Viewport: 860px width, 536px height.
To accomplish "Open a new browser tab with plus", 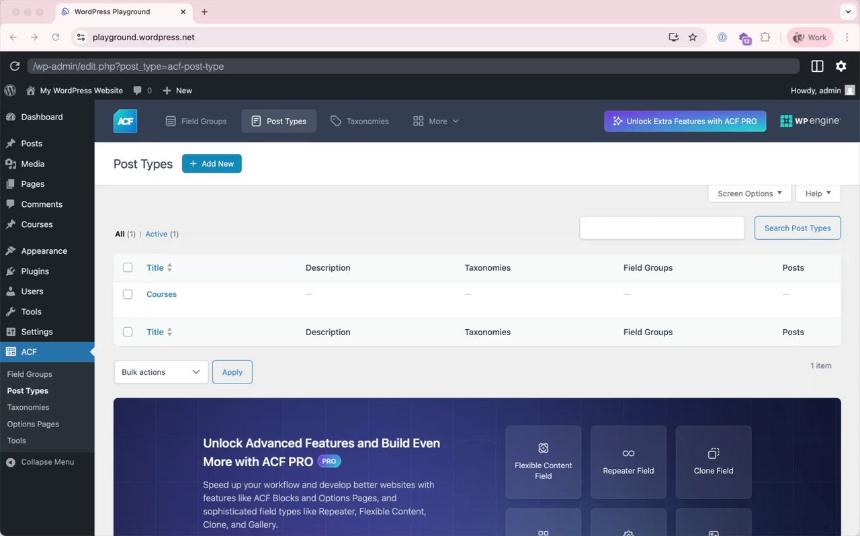I will point(204,11).
